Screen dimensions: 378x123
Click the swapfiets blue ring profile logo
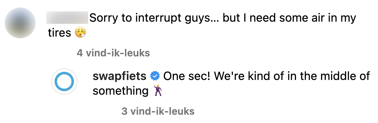pyautogui.click(x=64, y=82)
